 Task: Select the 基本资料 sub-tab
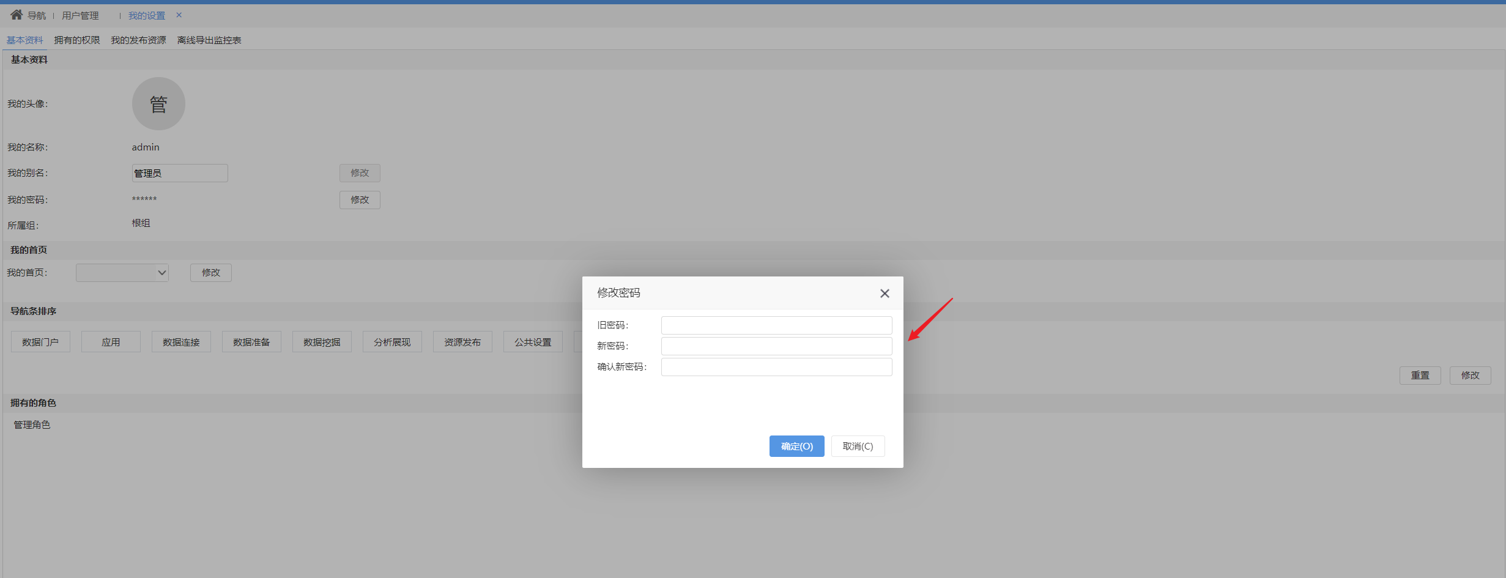tap(25, 40)
